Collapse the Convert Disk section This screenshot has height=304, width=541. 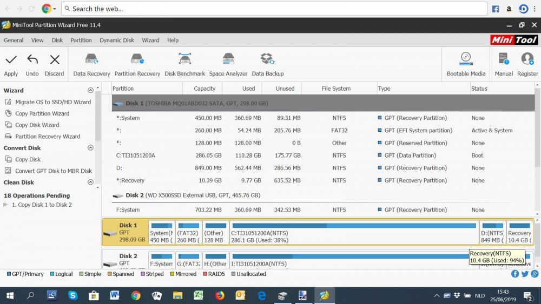click(90, 148)
